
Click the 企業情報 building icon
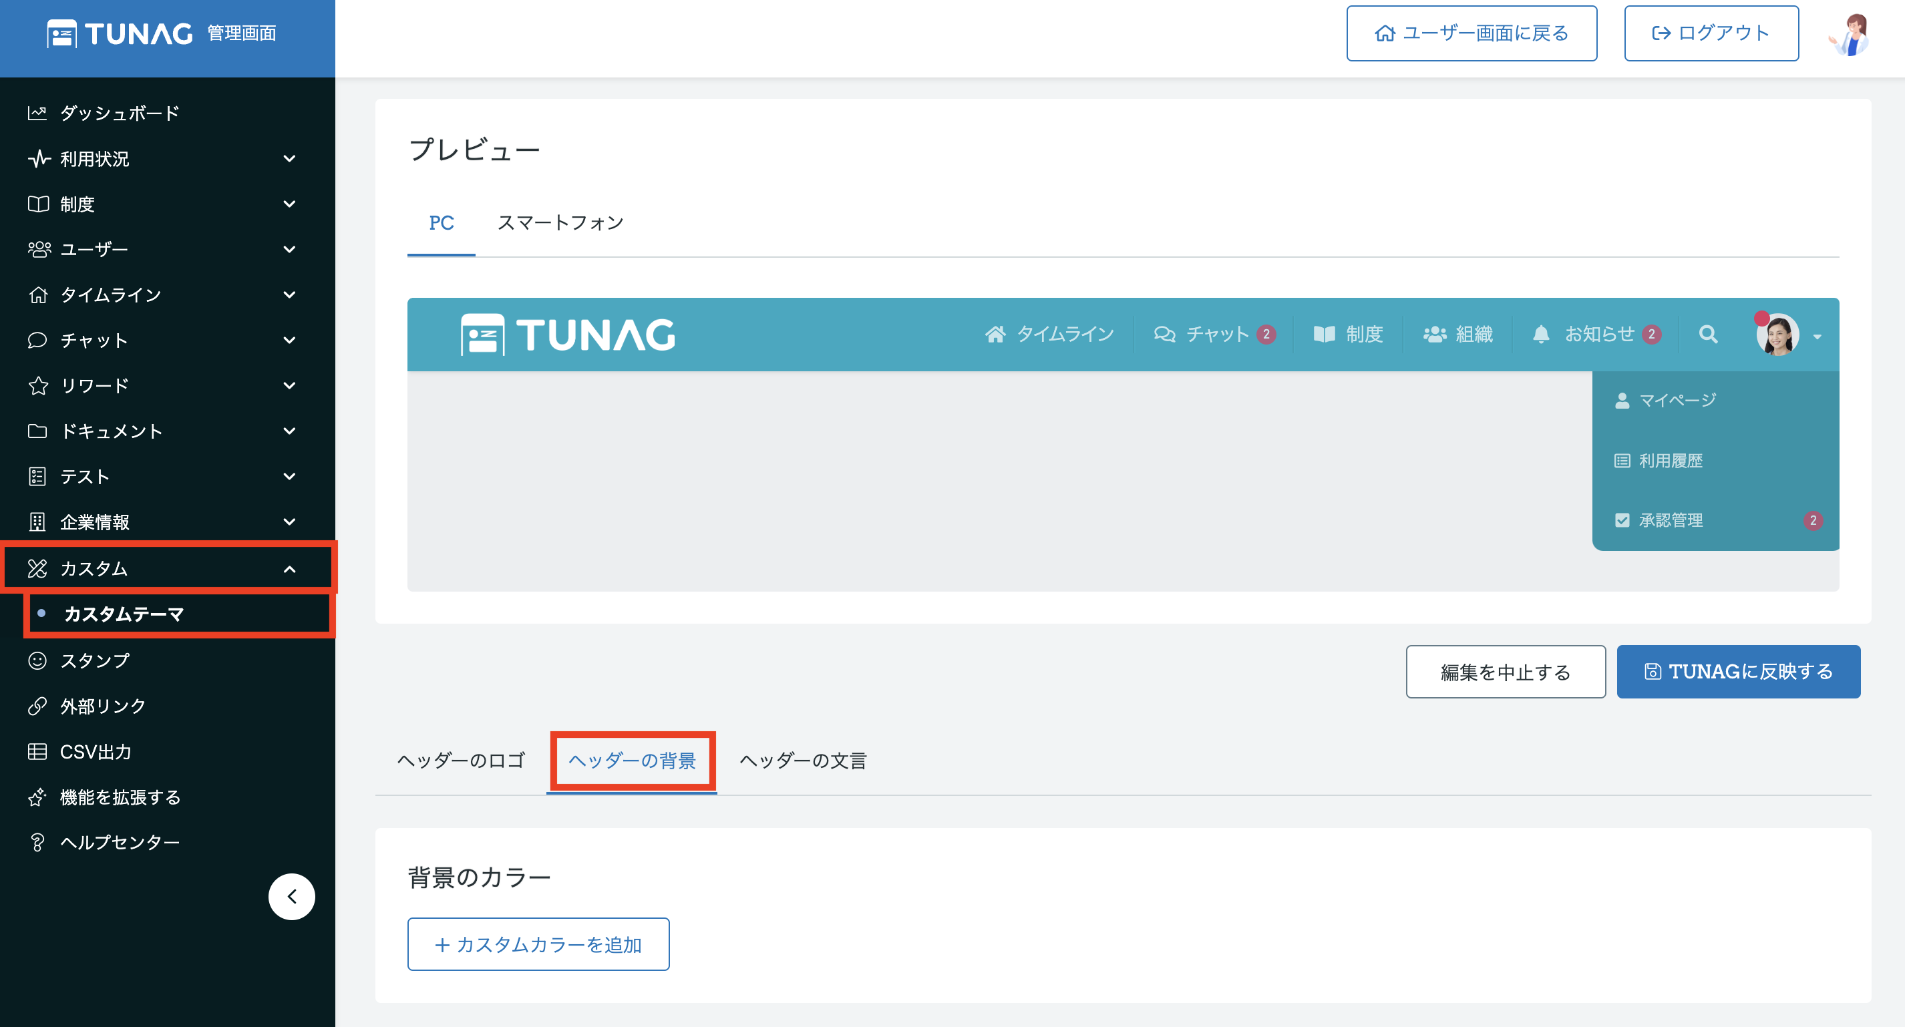click(37, 522)
